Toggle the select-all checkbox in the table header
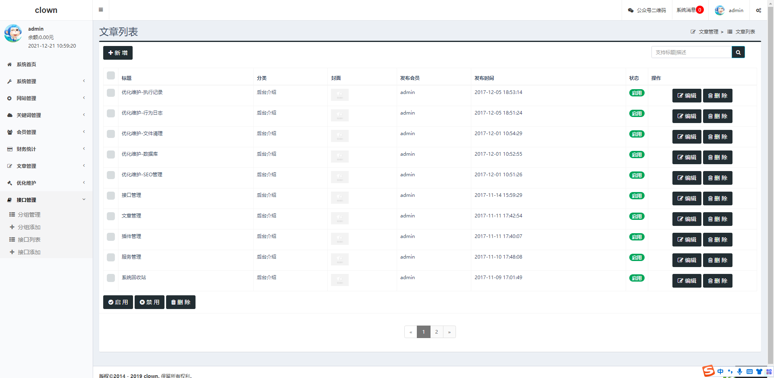 click(111, 75)
